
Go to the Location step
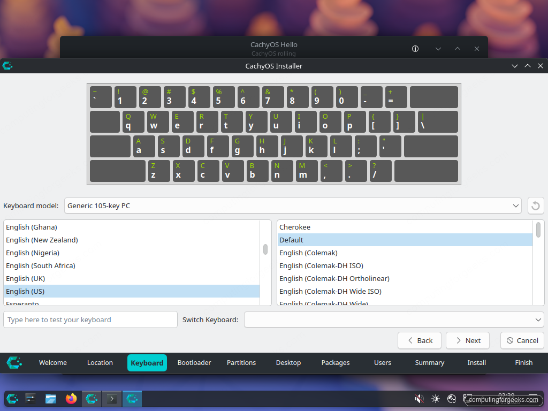point(100,362)
